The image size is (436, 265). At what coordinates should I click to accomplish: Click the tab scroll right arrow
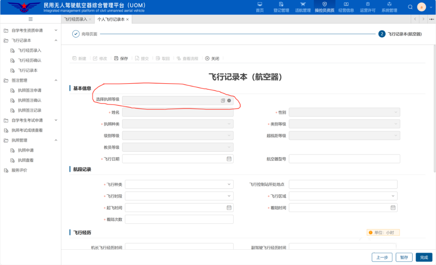[x=423, y=19]
